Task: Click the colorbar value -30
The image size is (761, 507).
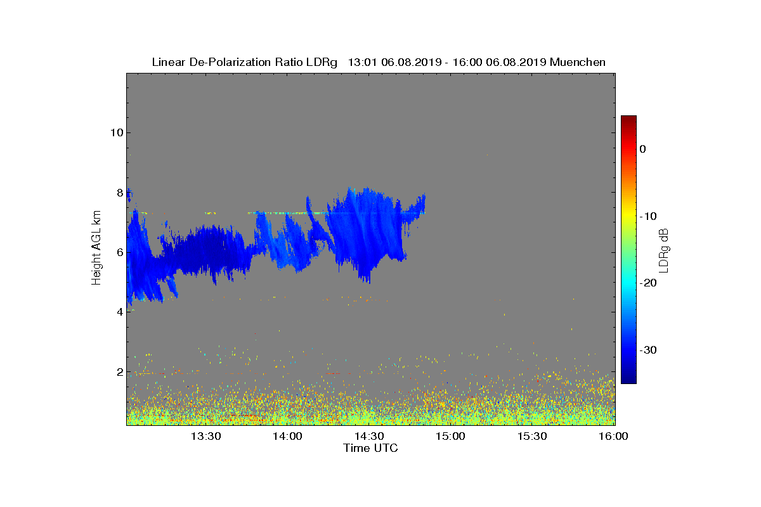Action: click(x=648, y=350)
